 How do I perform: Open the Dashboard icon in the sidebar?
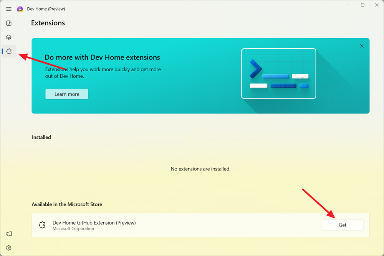[8, 23]
